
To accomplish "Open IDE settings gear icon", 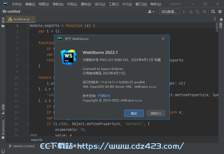I will point(220,12).
